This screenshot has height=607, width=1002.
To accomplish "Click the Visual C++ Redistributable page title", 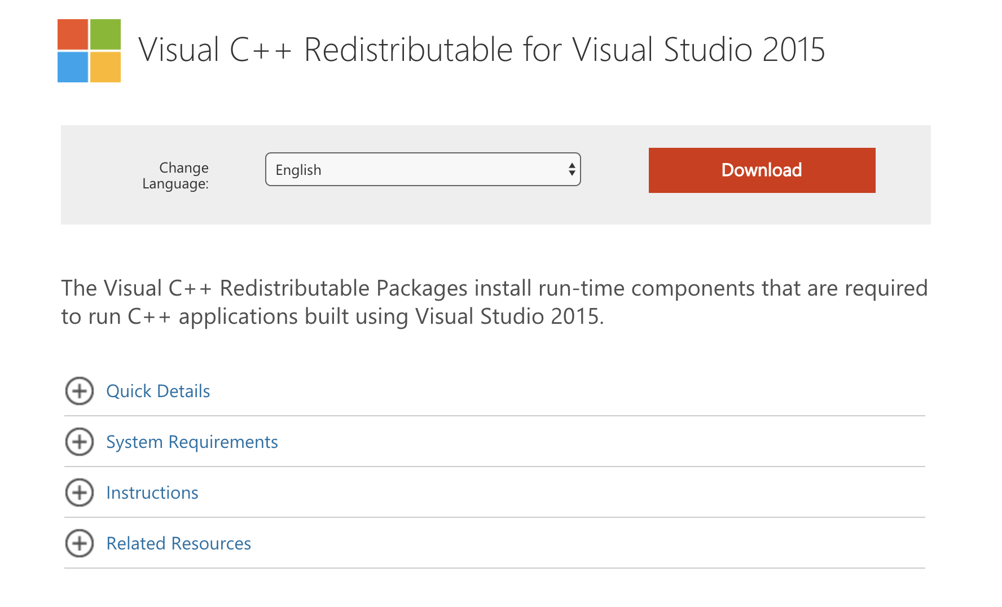I will pos(481,50).
